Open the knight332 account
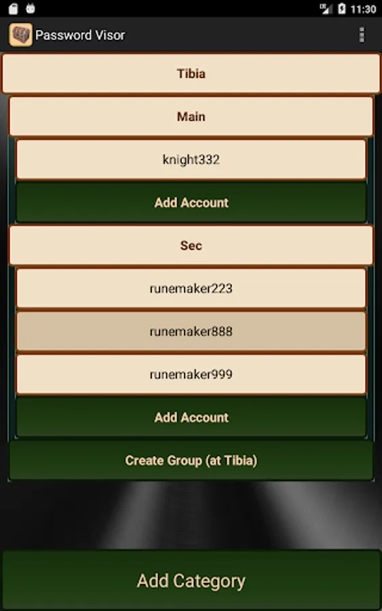 191,160
